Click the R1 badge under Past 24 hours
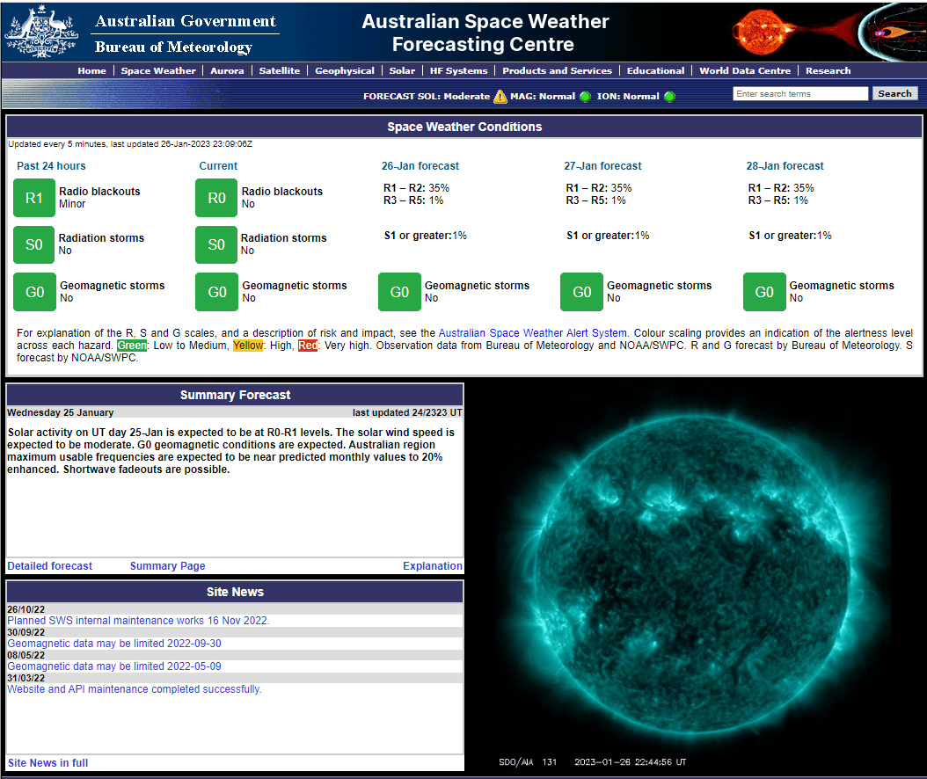Screen dimensions: 927x779 34,198
